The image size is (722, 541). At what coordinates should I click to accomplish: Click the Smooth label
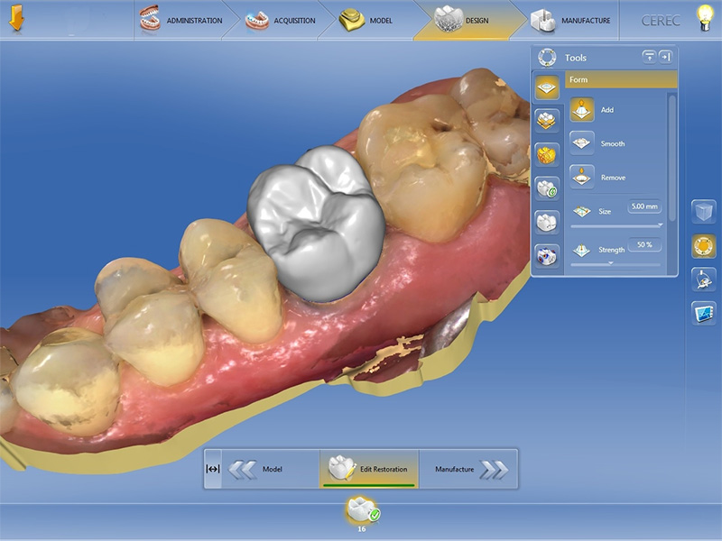[x=613, y=143]
